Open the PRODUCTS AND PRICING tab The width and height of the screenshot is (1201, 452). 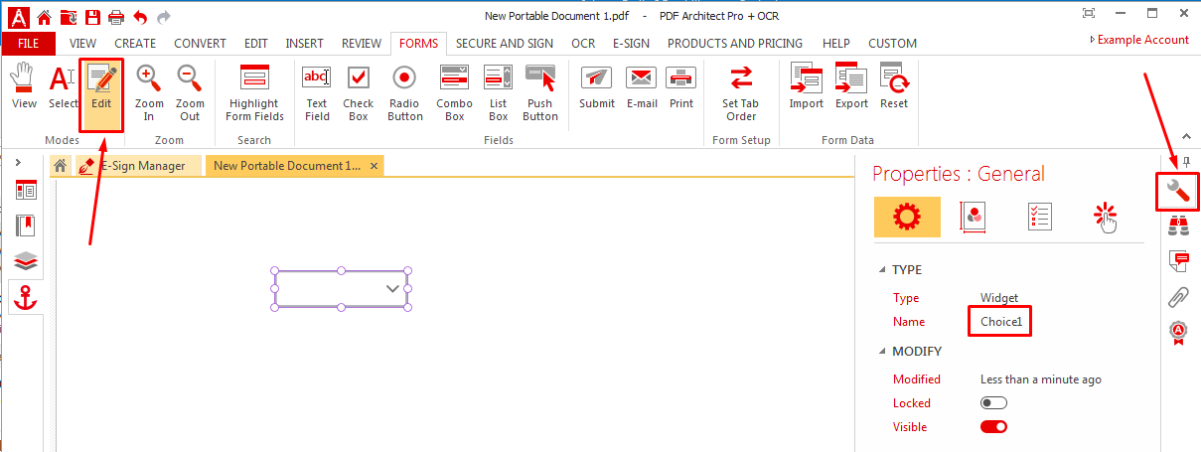point(735,44)
